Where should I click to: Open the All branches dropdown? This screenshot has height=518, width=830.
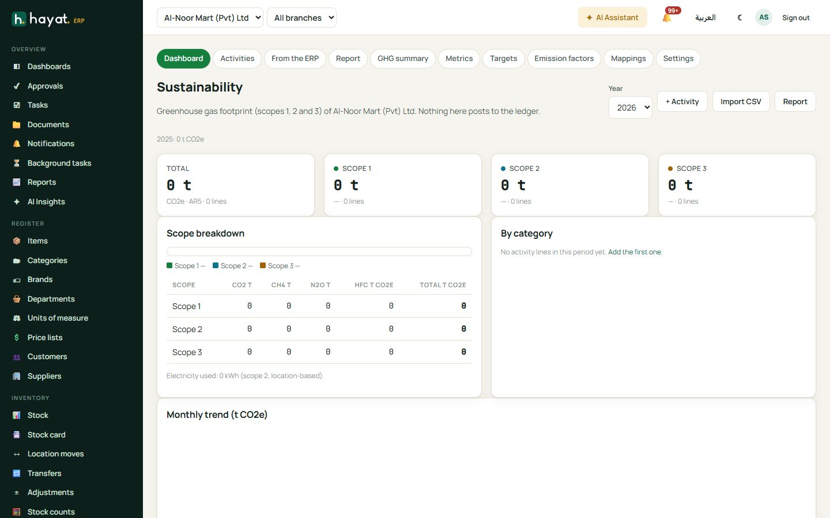click(301, 18)
